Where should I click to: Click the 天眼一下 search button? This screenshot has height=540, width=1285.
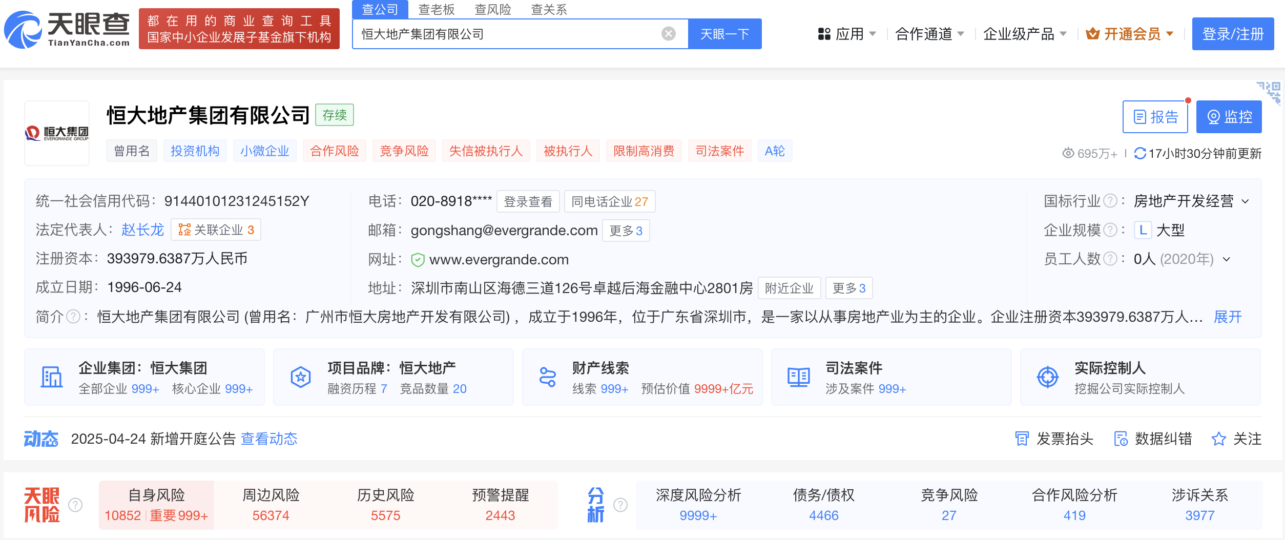click(724, 34)
